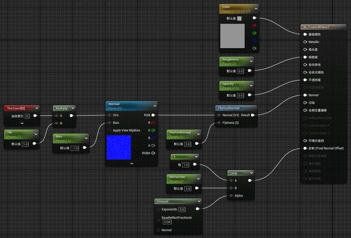Expand the Refraction parameter node
The height and width of the screenshot is (238, 351).
click(x=198, y=179)
